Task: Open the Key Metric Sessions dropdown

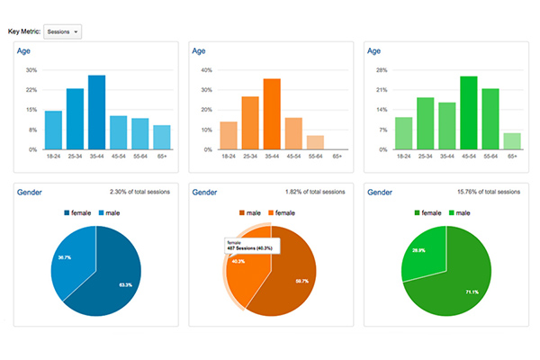Action: point(63,31)
